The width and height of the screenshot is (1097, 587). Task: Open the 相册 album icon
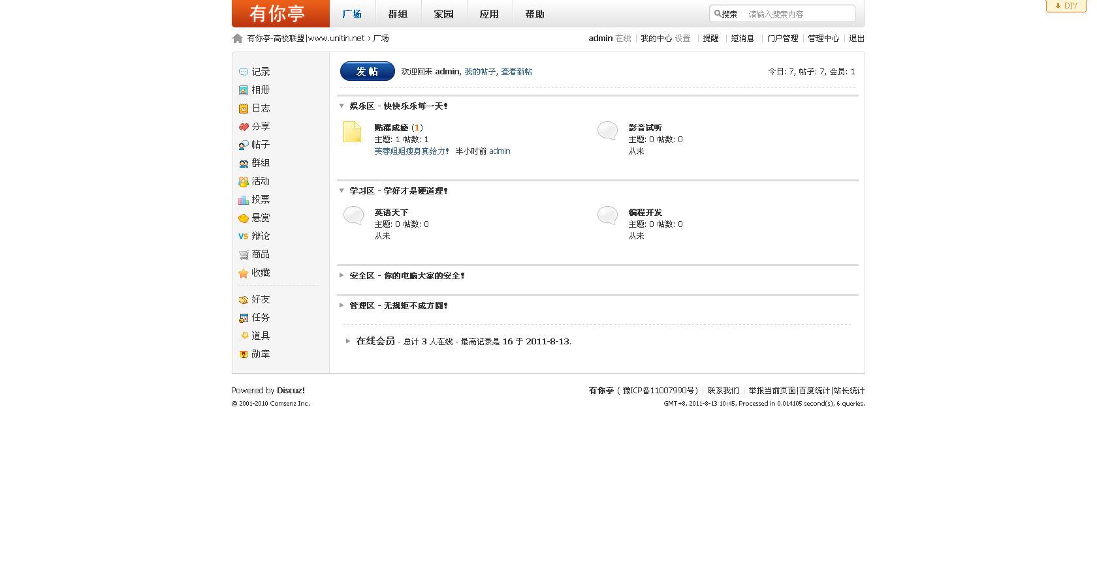click(x=244, y=90)
